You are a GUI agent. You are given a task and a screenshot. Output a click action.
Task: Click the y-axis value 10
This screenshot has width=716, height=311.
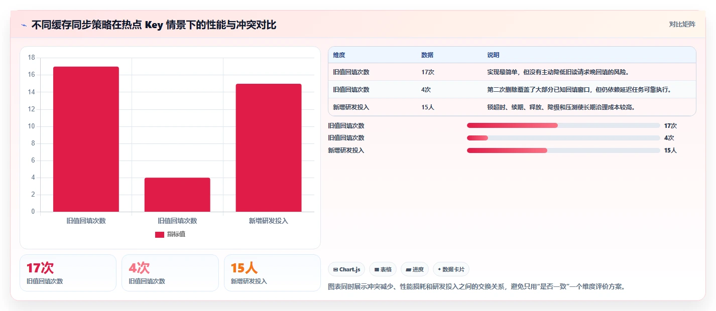[31, 126]
